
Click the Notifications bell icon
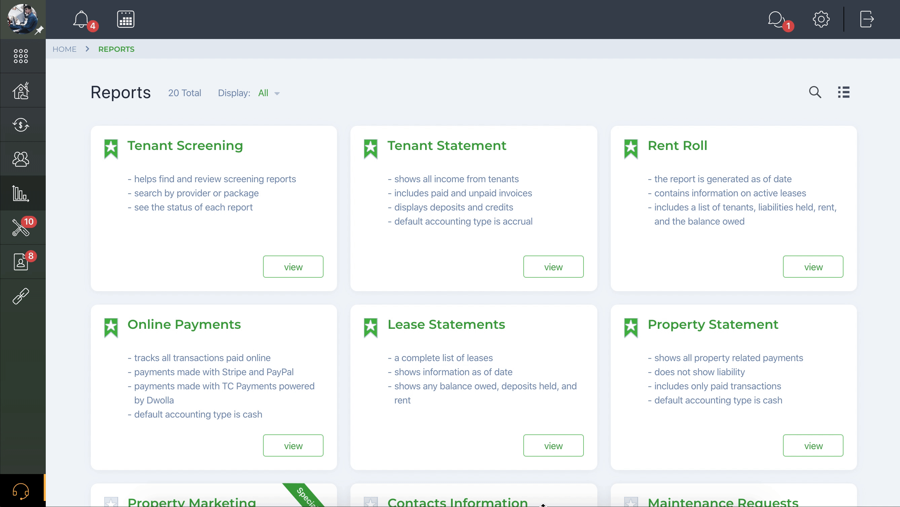(x=81, y=19)
